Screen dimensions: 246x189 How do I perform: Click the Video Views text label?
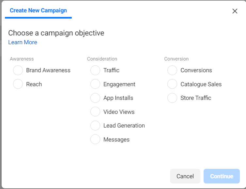(119, 112)
